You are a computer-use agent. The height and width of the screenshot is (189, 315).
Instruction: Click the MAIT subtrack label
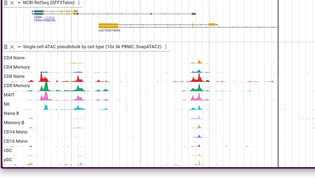point(9,95)
